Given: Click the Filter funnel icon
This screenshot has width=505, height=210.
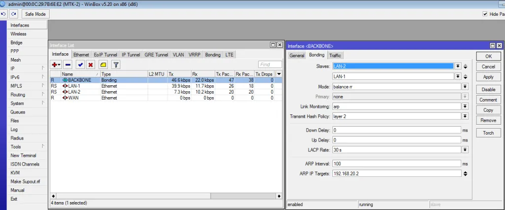Looking at the screenshot, I should [x=116, y=65].
